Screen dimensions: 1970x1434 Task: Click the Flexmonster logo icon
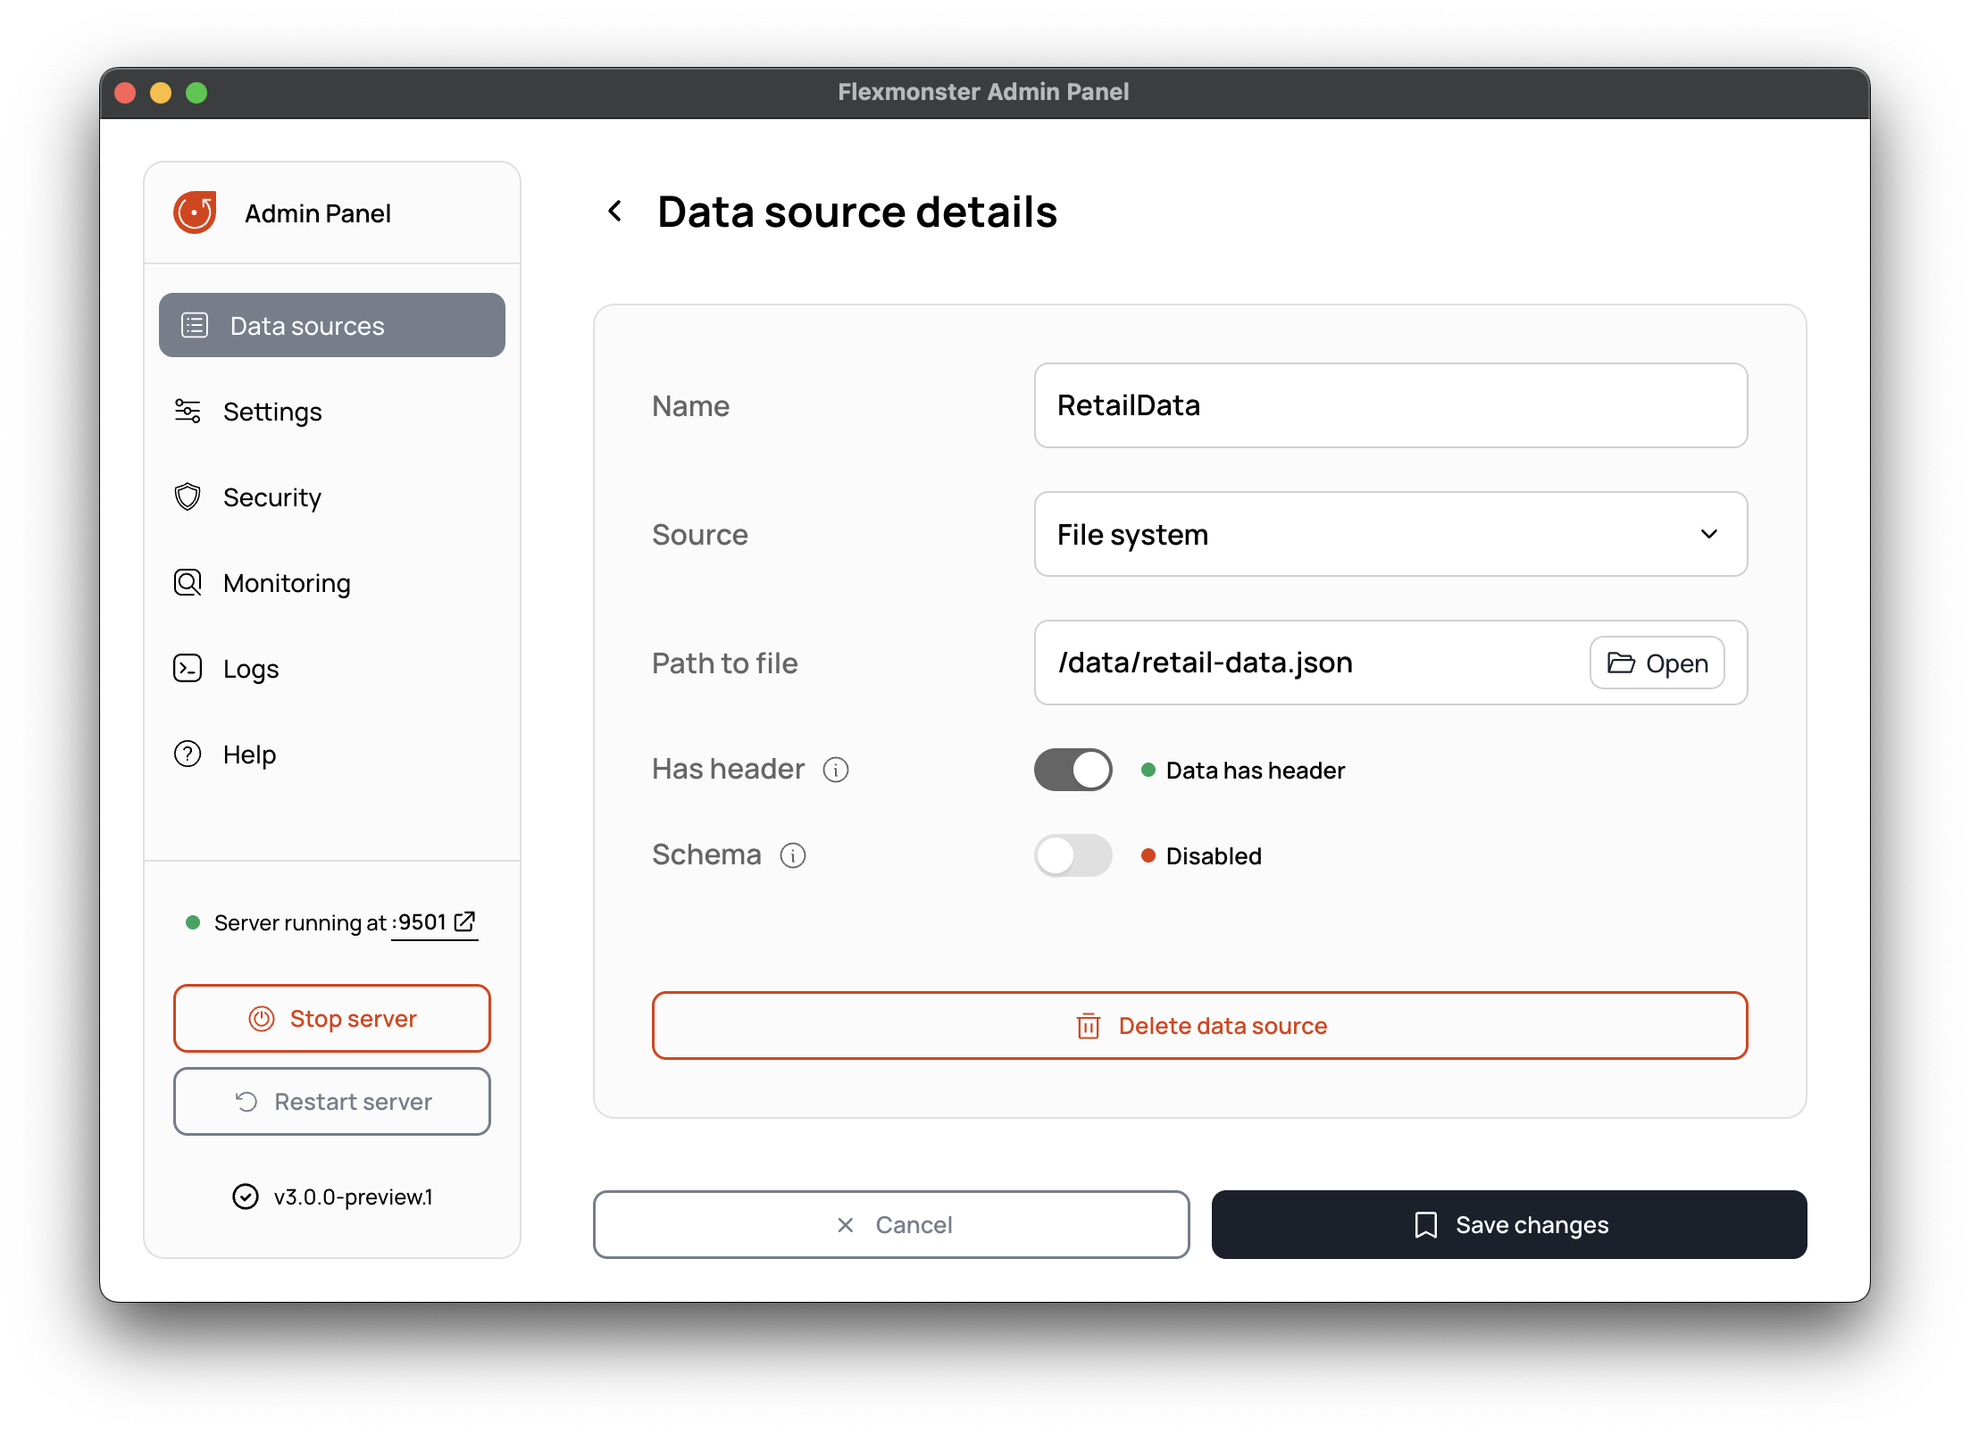click(195, 213)
